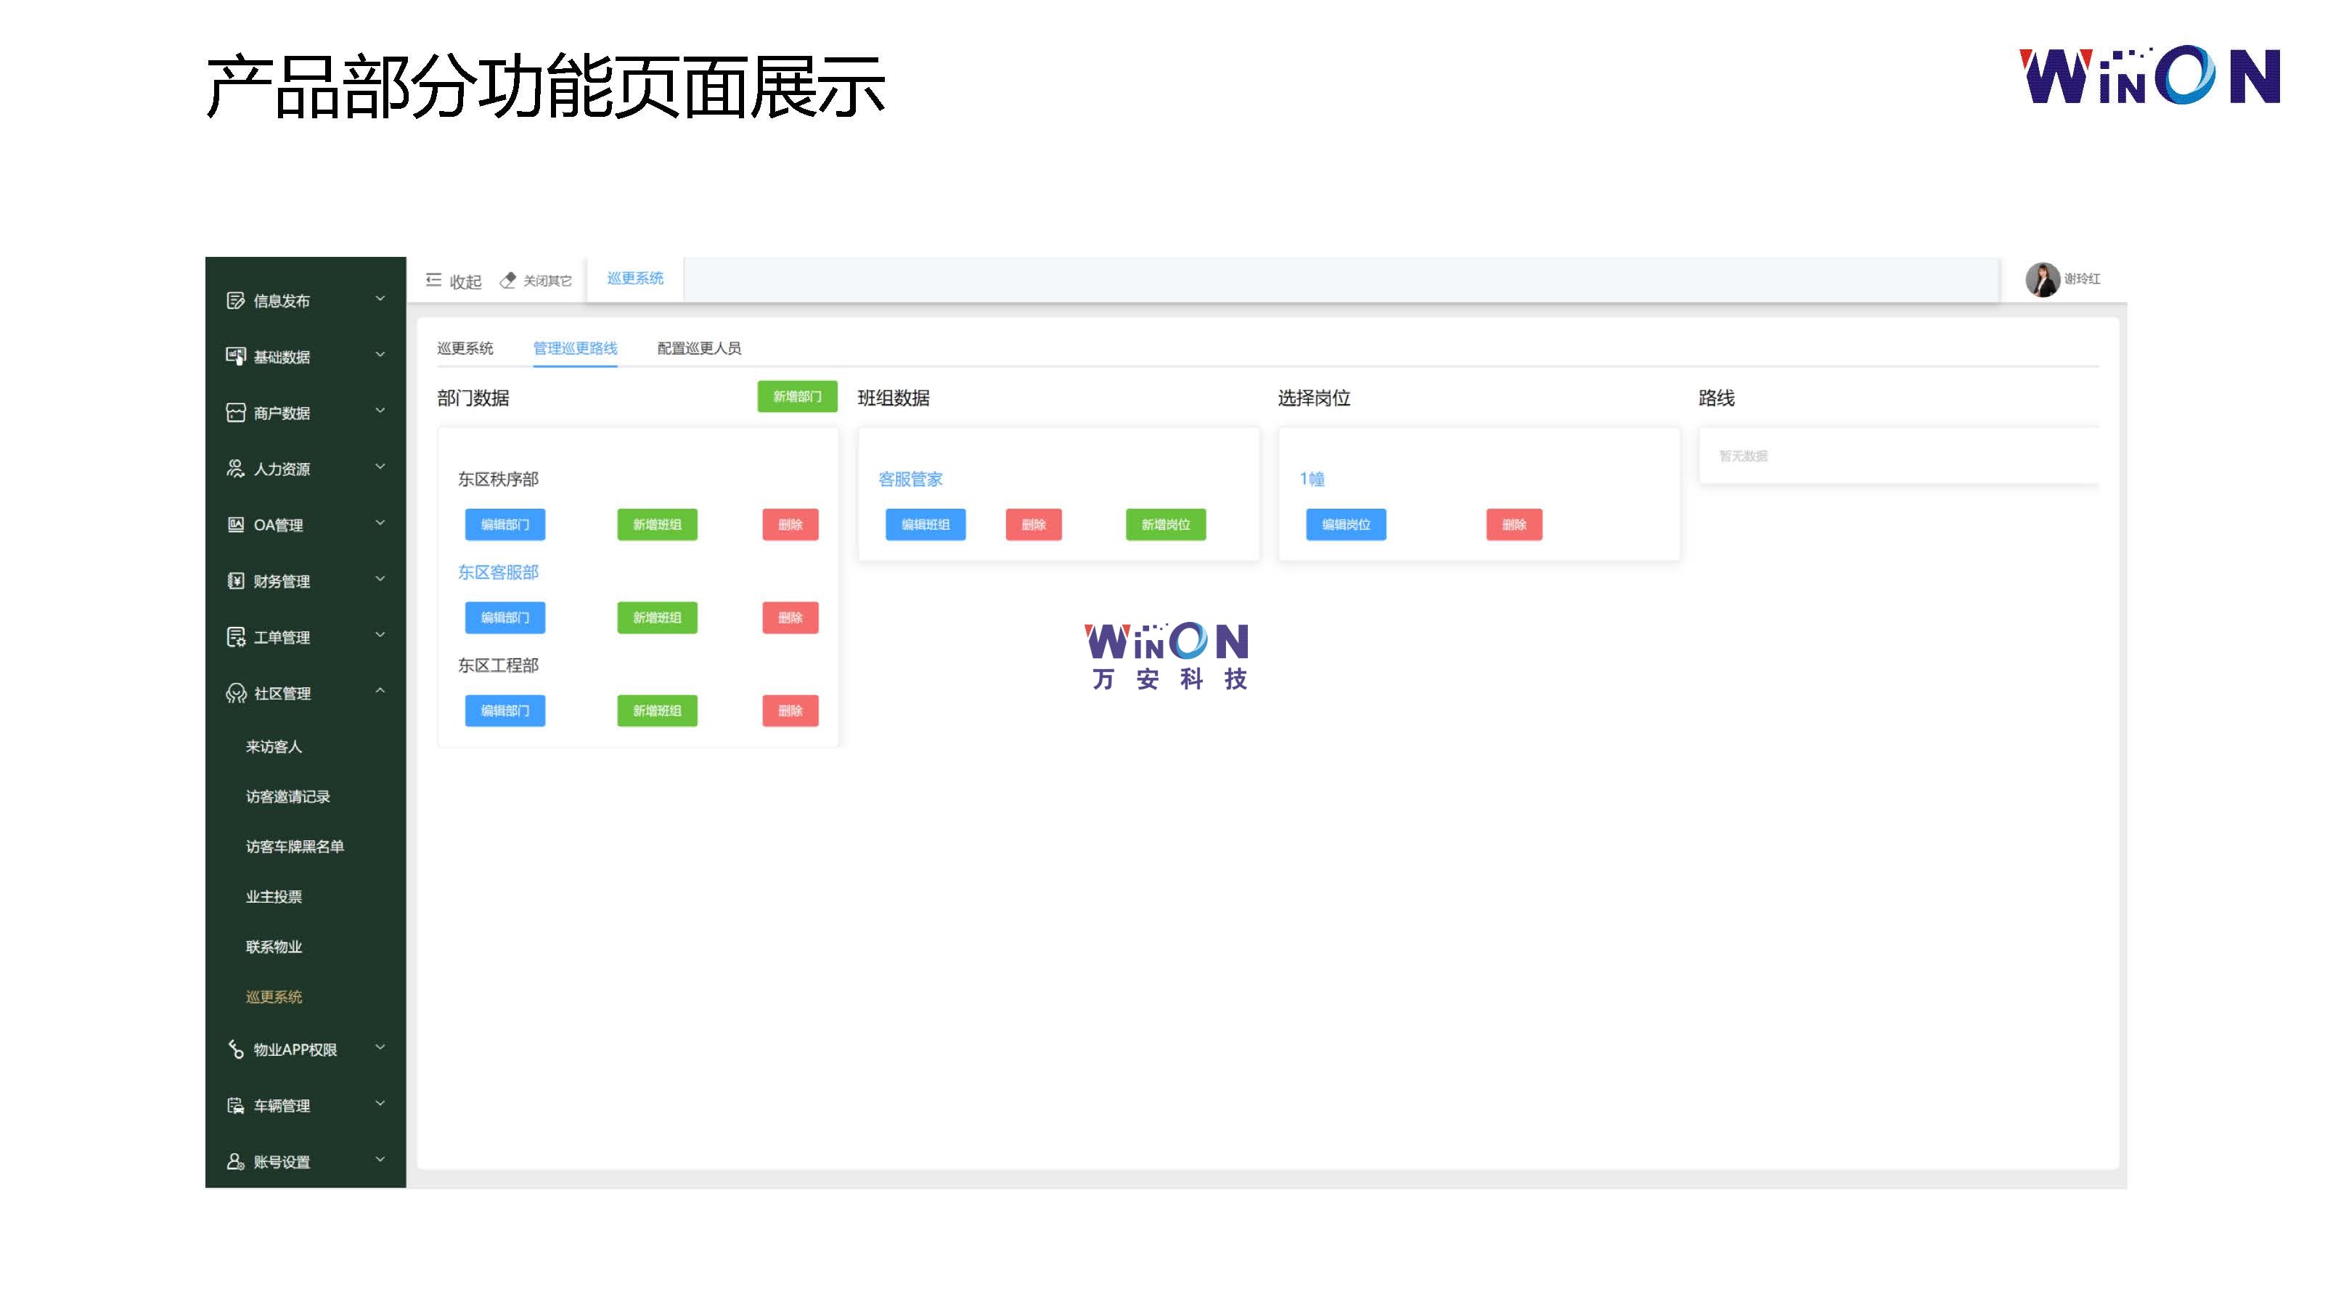
Task: Delete the 1幢 post
Action: click(1514, 525)
